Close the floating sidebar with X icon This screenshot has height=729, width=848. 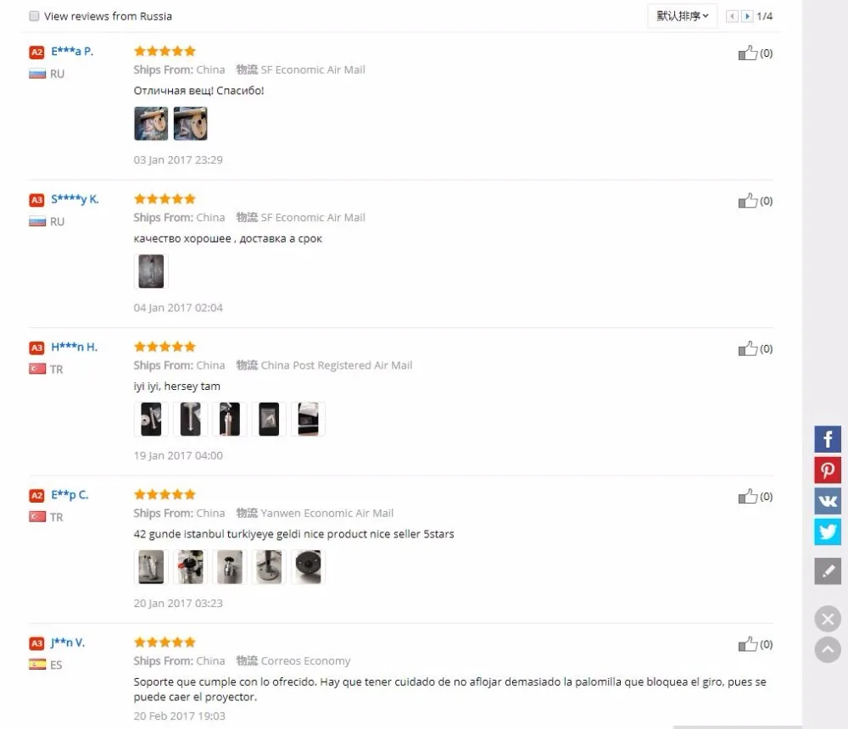(828, 619)
